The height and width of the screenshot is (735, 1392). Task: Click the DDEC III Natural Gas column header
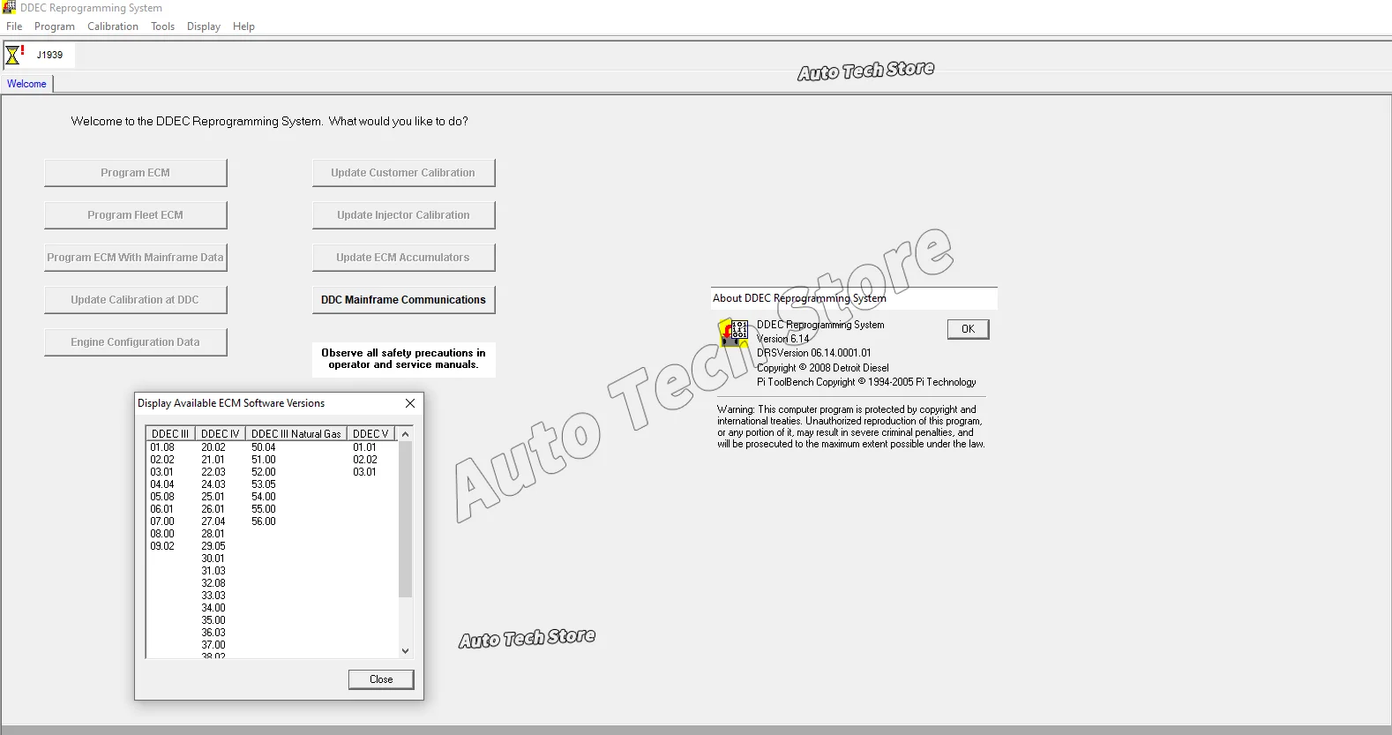coord(296,433)
